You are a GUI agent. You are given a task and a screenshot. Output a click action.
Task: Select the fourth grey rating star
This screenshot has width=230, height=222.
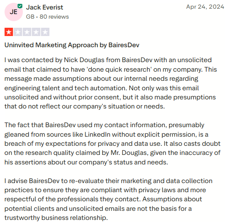point(36,32)
